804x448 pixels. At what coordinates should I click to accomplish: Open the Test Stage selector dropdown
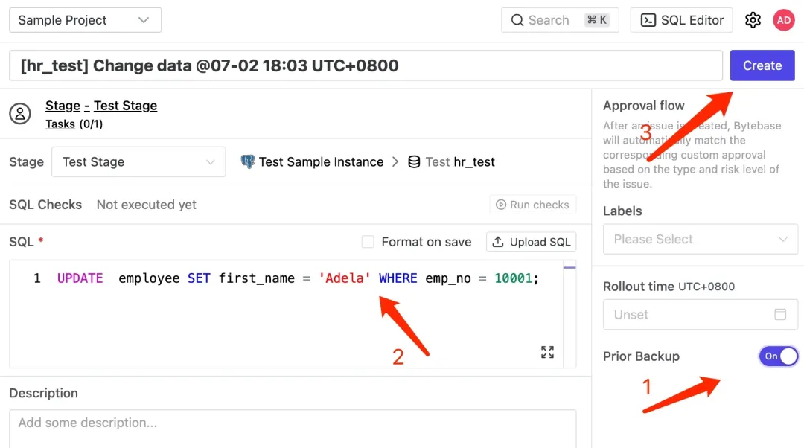138,161
